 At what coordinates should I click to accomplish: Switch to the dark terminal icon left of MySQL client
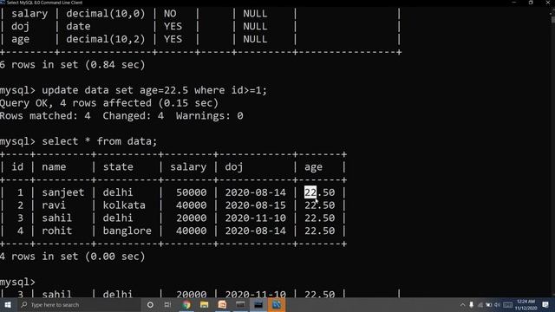[240, 304]
